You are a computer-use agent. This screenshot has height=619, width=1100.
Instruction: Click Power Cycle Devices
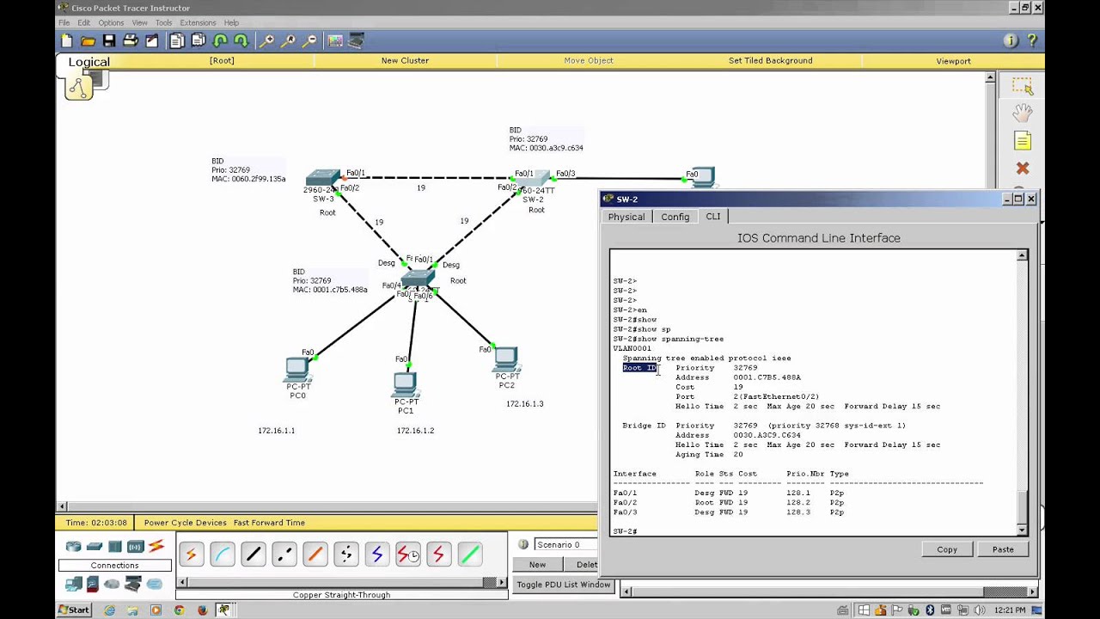tap(185, 523)
